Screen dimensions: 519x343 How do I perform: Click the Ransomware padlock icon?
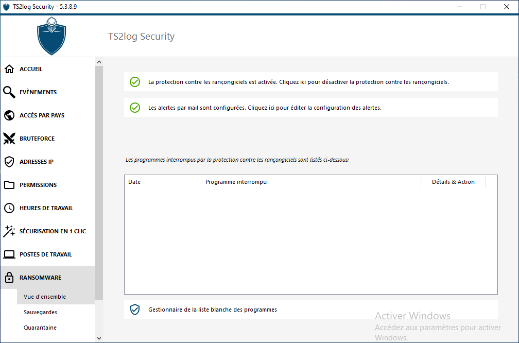[x=9, y=278]
